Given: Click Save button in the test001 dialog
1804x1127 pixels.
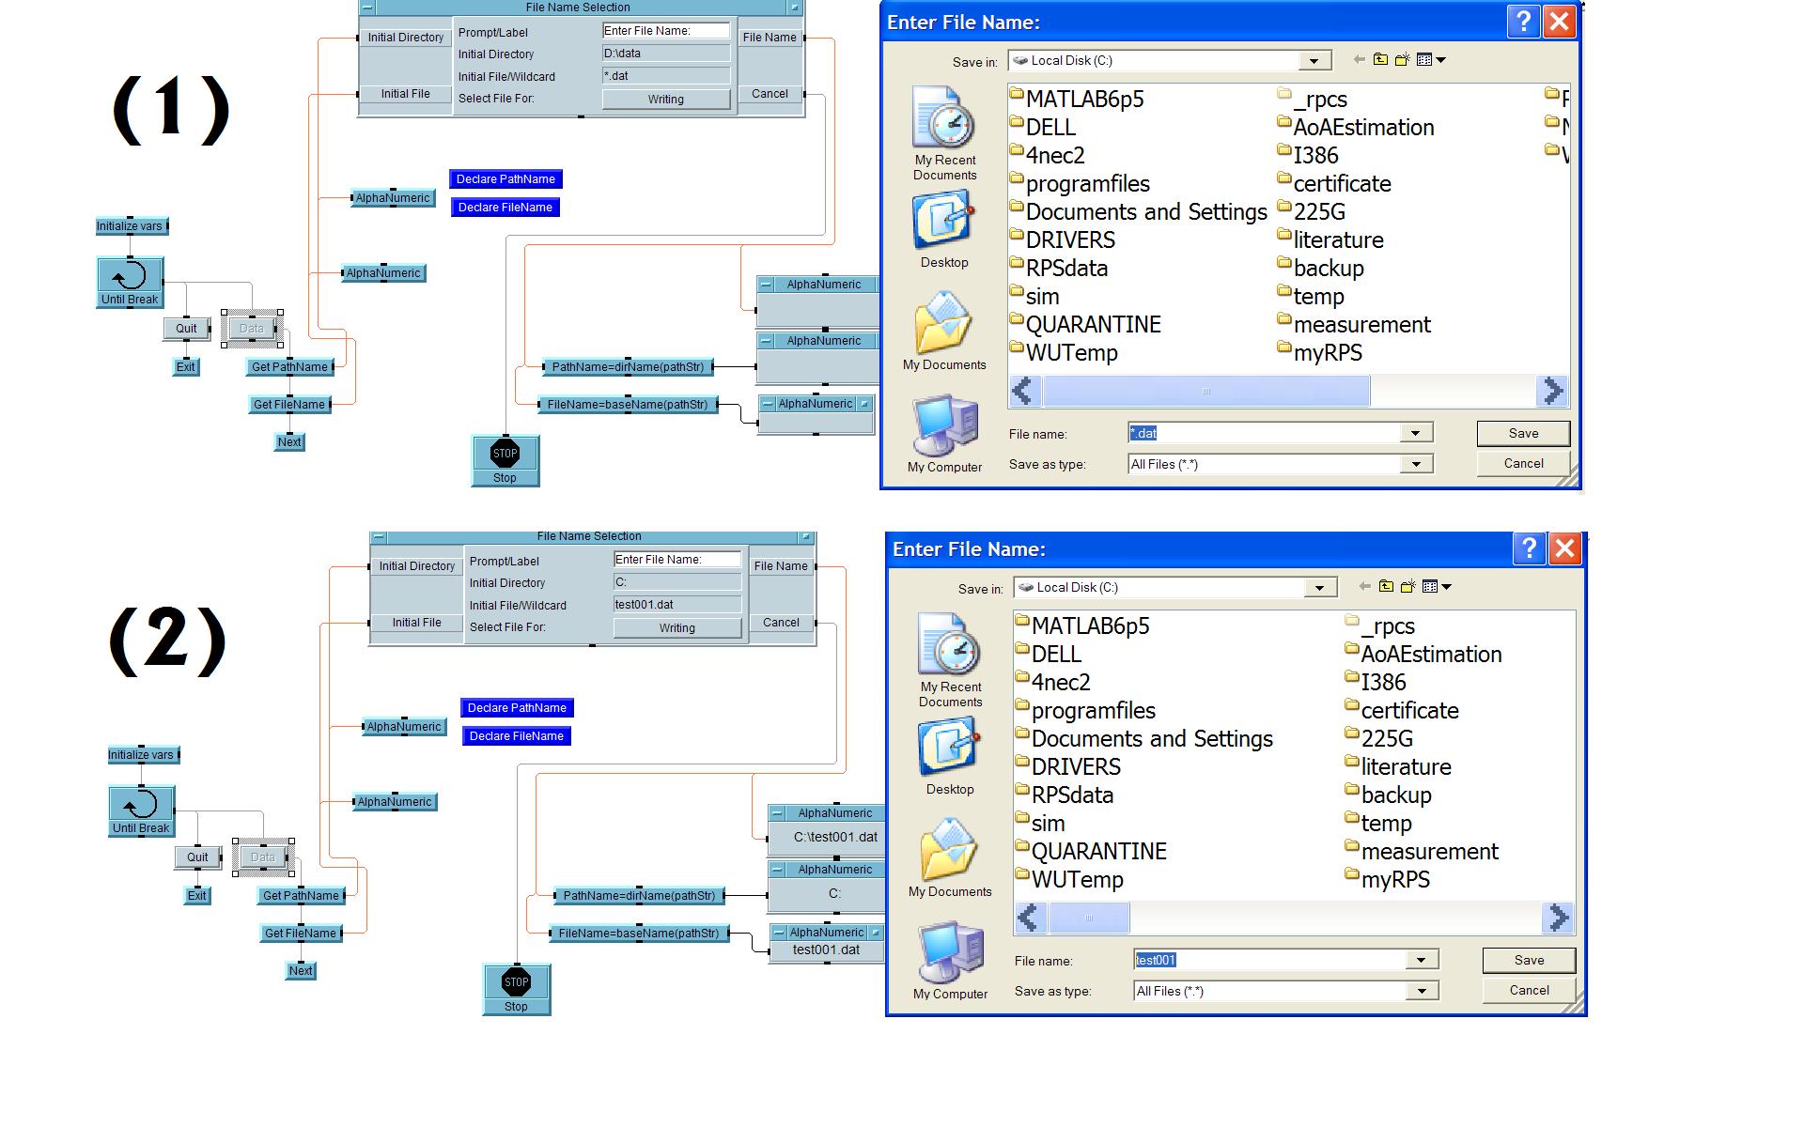Looking at the screenshot, I should pyautogui.click(x=1529, y=960).
